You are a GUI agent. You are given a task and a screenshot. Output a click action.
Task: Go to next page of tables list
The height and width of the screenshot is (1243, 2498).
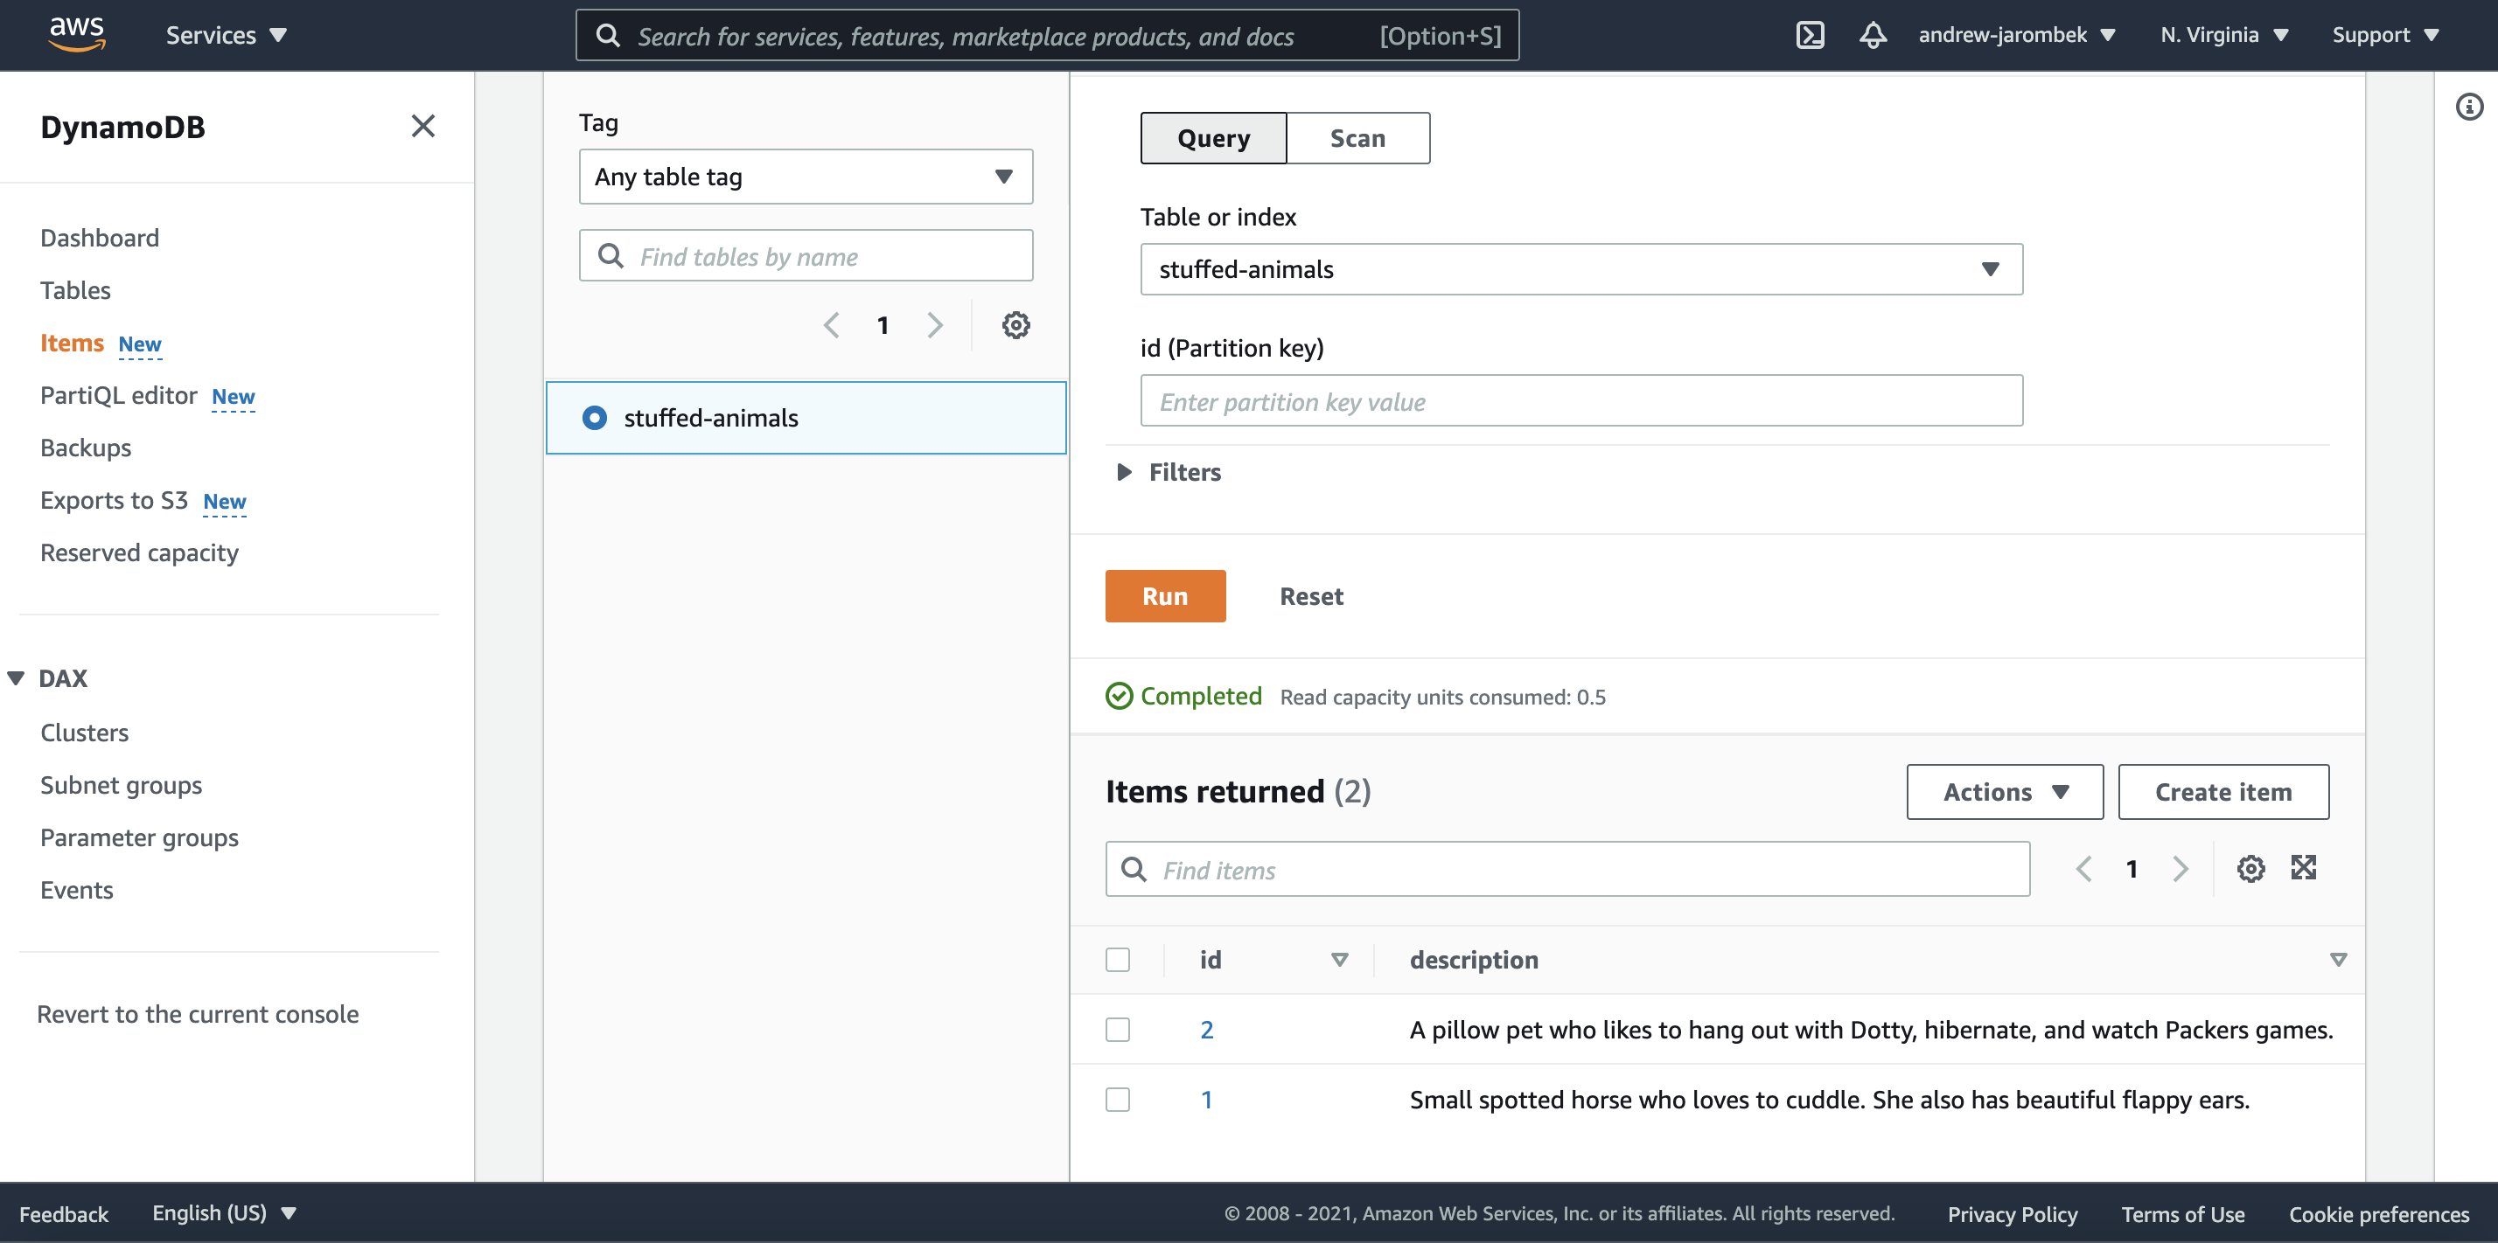click(935, 324)
